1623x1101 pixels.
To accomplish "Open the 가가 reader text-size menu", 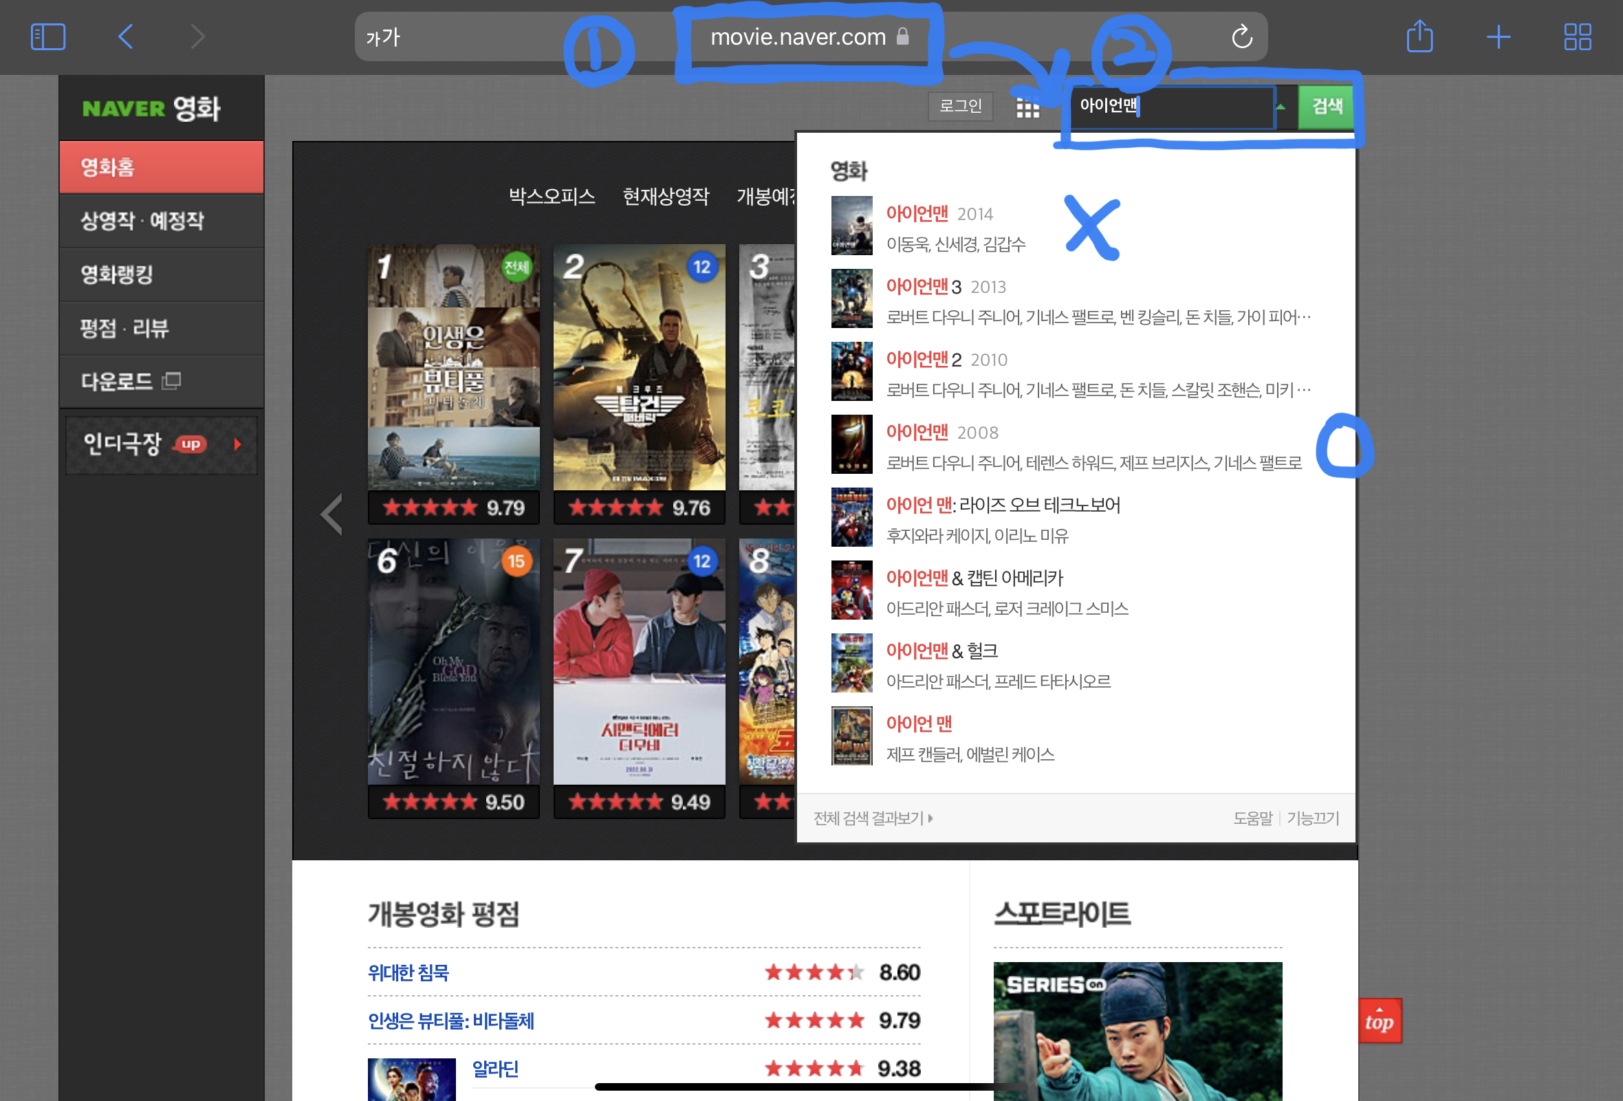I will point(382,37).
